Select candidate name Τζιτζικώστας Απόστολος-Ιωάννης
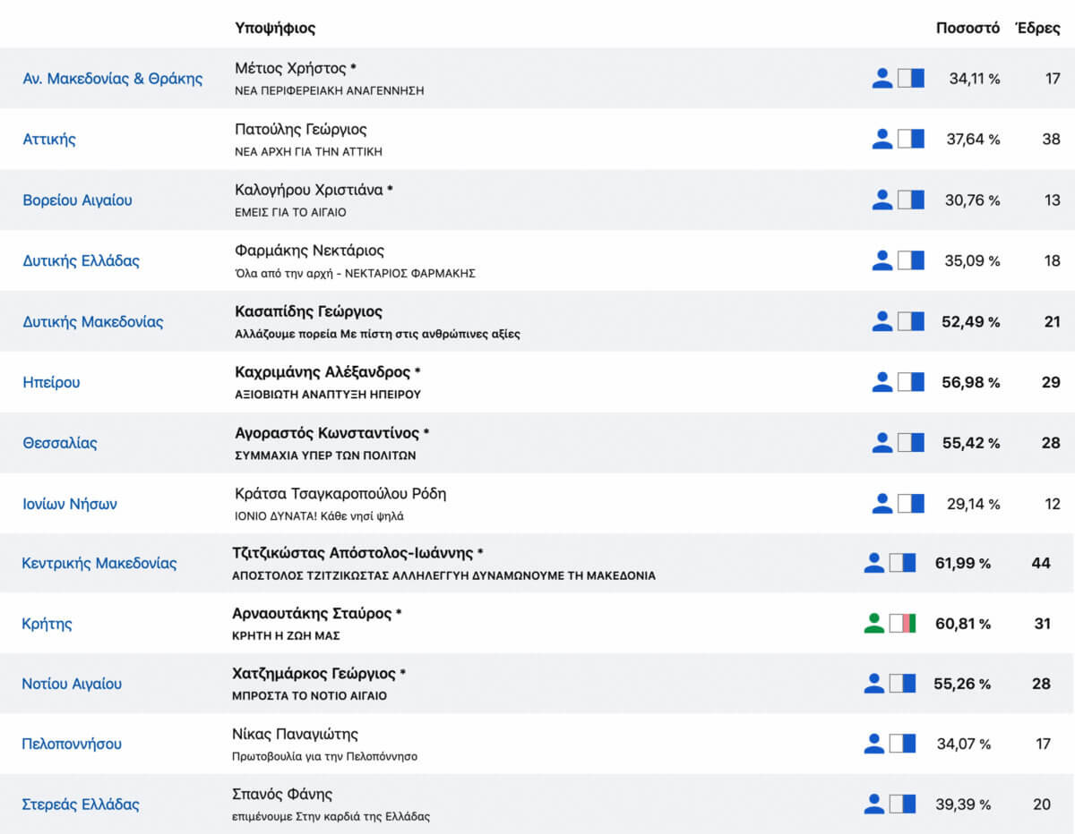The image size is (1075, 834). click(x=354, y=554)
